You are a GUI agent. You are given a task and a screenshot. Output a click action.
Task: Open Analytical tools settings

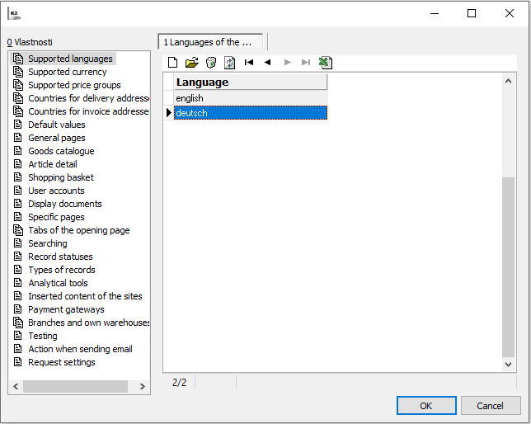point(58,283)
